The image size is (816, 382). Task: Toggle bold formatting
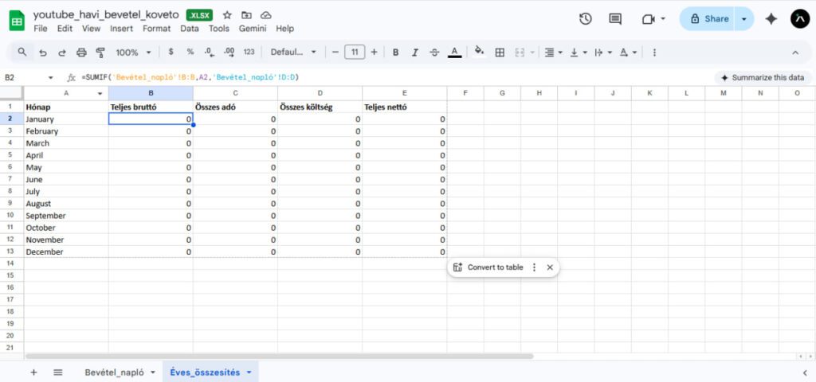pyautogui.click(x=395, y=53)
